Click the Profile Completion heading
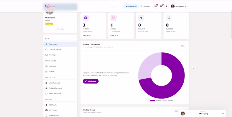This screenshot has width=232, height=117. 92,44
